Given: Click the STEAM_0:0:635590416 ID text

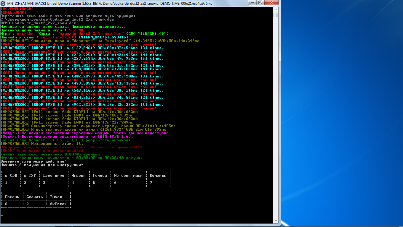Looking at the screenshot, I should point(104,37).
